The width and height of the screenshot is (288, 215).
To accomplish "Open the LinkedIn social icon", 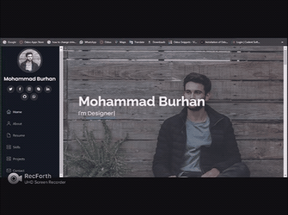I will coord(48,89).
